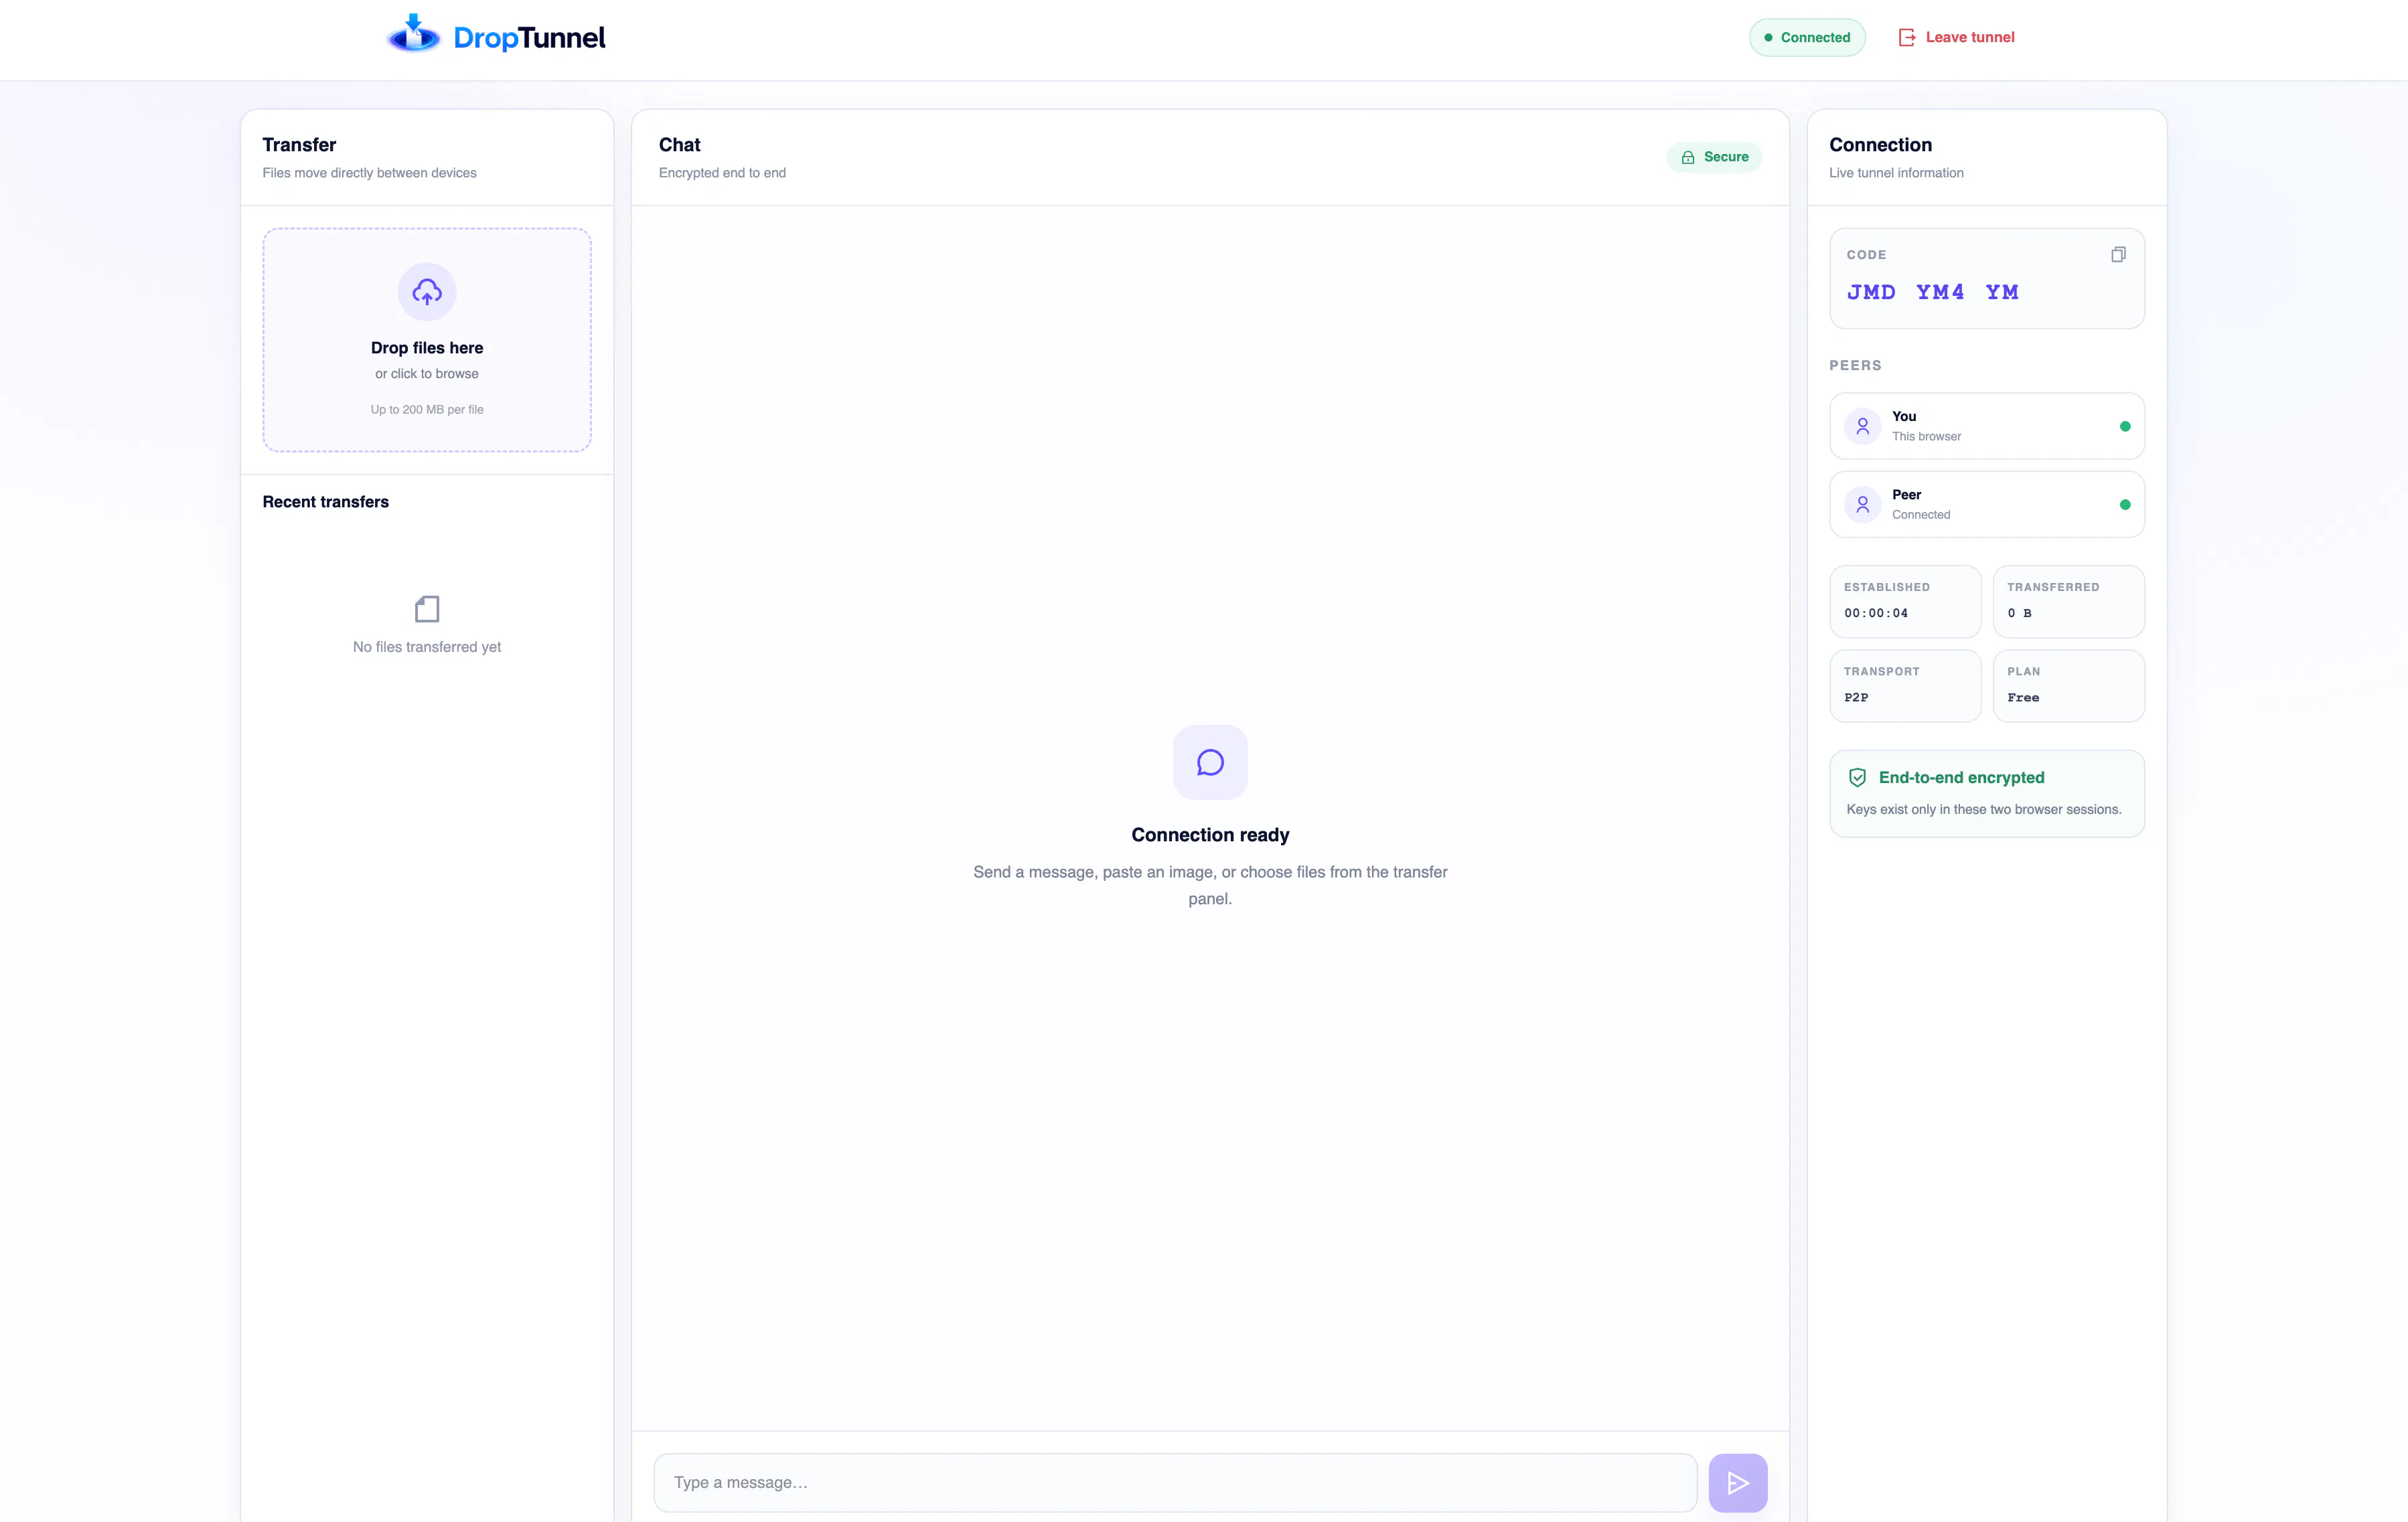This screenshot has height=1522, width=2408.
Task: Click the Transfer panel heading
Action: [x=299, y=145]
